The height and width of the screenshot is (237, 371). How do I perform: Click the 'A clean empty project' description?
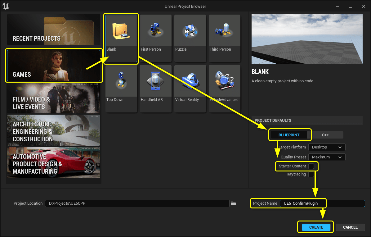[x=283, y=81]
